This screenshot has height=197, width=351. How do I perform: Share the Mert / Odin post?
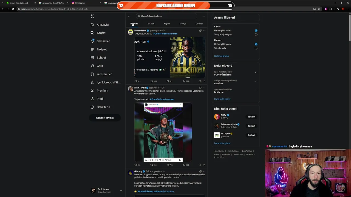tap(204, 165)
